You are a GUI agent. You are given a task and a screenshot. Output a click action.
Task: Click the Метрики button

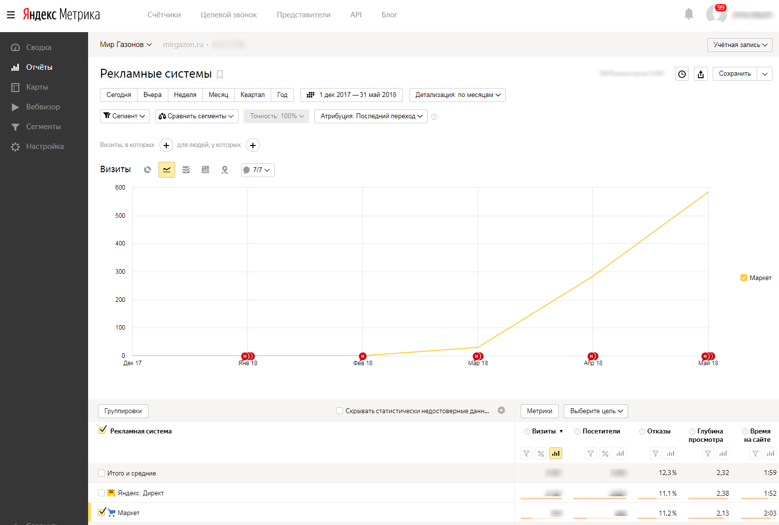click(x=539, y=411)
